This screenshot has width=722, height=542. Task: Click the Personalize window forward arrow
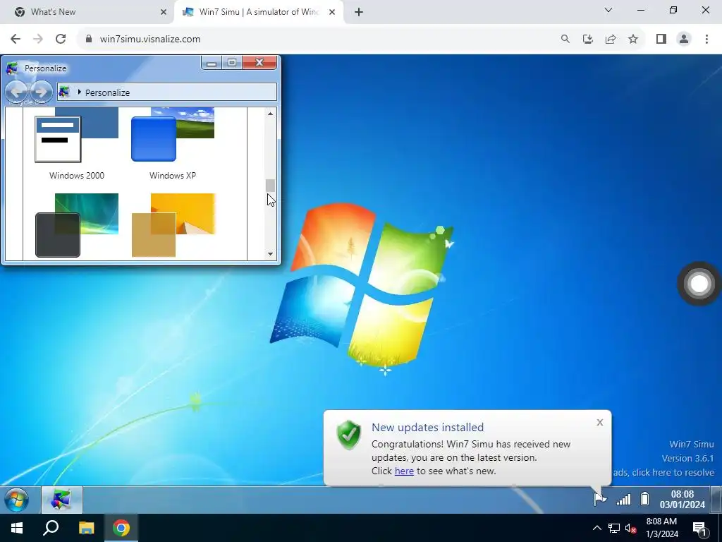click(x=41, y=91)
